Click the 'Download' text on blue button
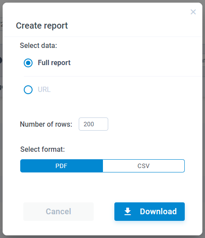205x238 pixels. coord(158,212)
